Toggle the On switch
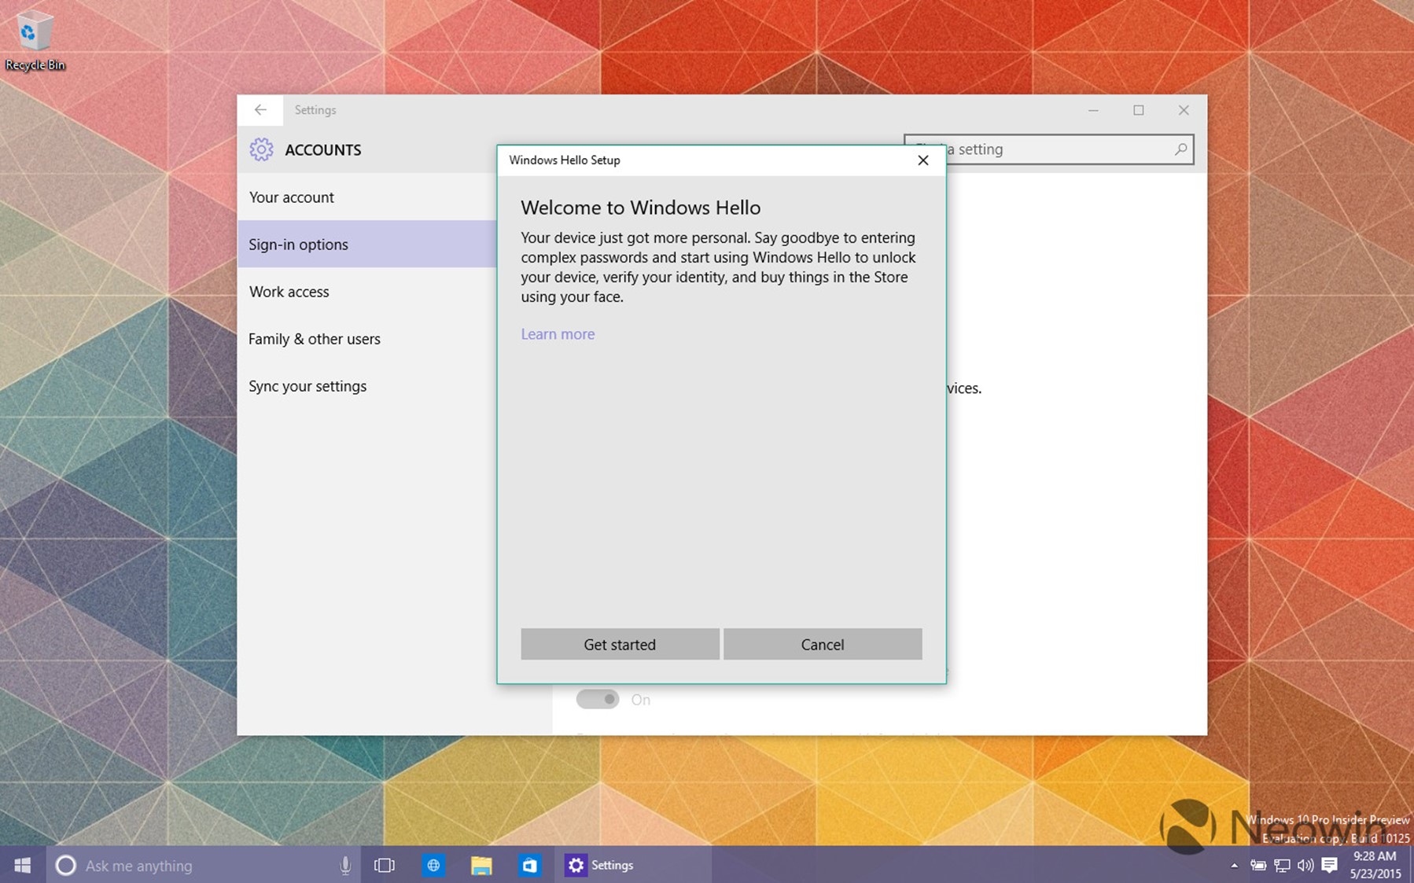 (598, 699)
